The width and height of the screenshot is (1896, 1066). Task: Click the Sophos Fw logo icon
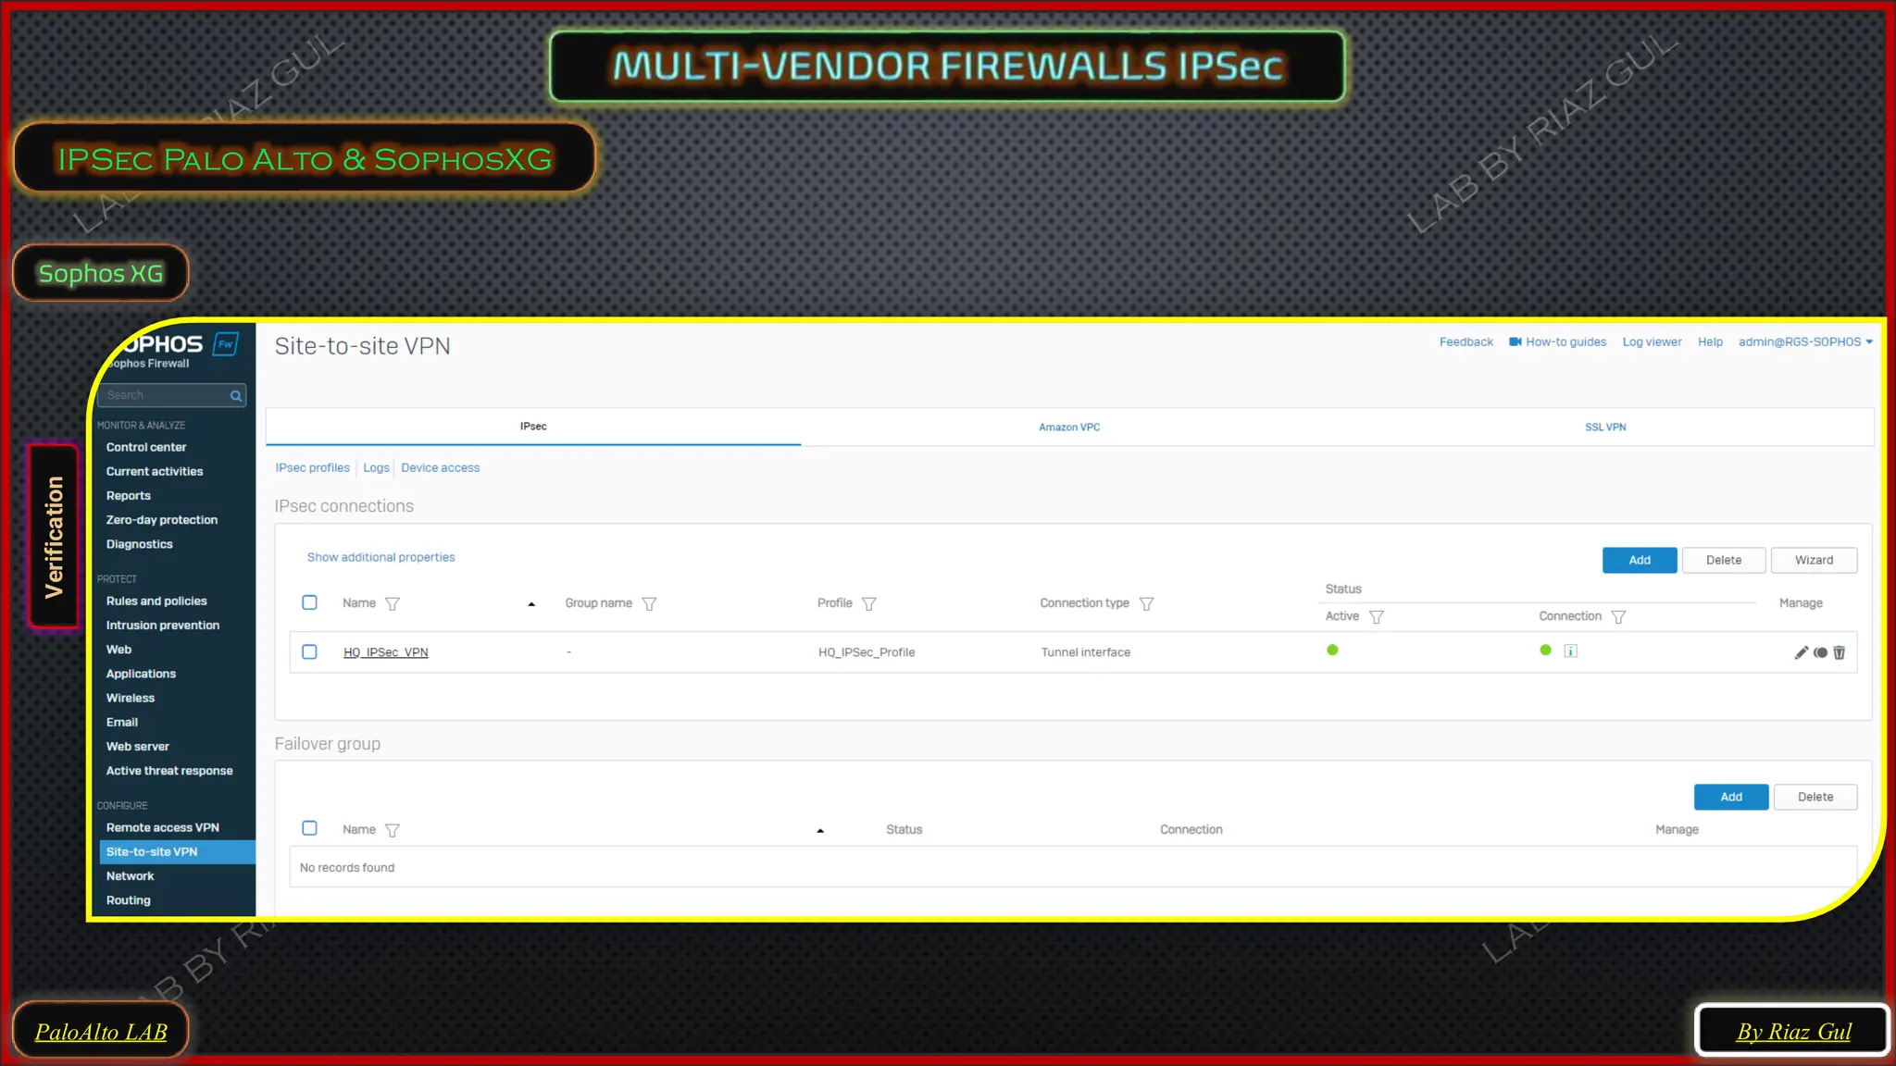click(x=225, y=344)
